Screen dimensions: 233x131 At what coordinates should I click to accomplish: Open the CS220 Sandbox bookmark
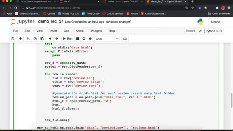113,14
